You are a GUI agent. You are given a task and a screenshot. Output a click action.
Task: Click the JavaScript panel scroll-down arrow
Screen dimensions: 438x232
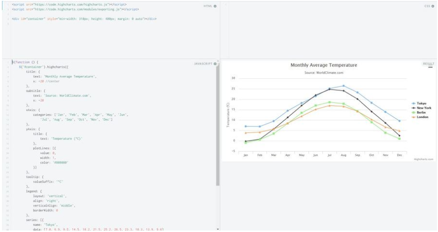click(218, 229)
